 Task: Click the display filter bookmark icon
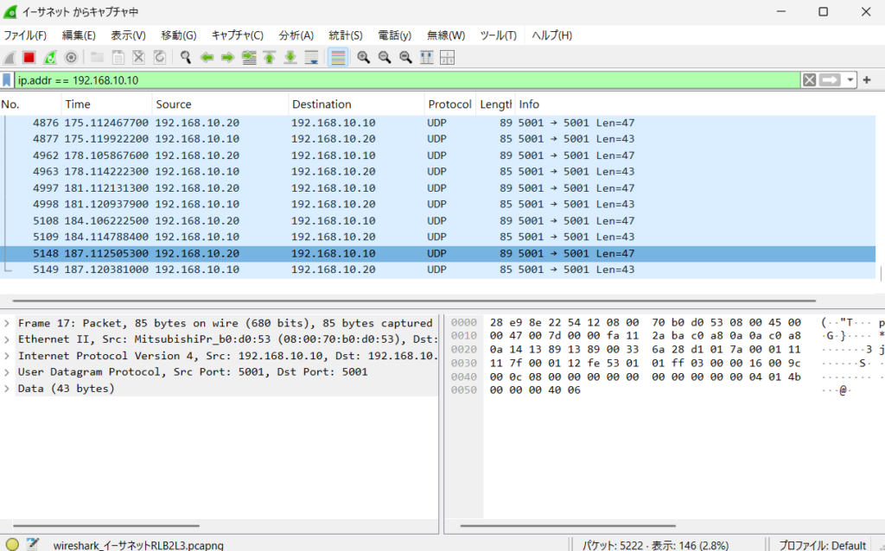8,80
